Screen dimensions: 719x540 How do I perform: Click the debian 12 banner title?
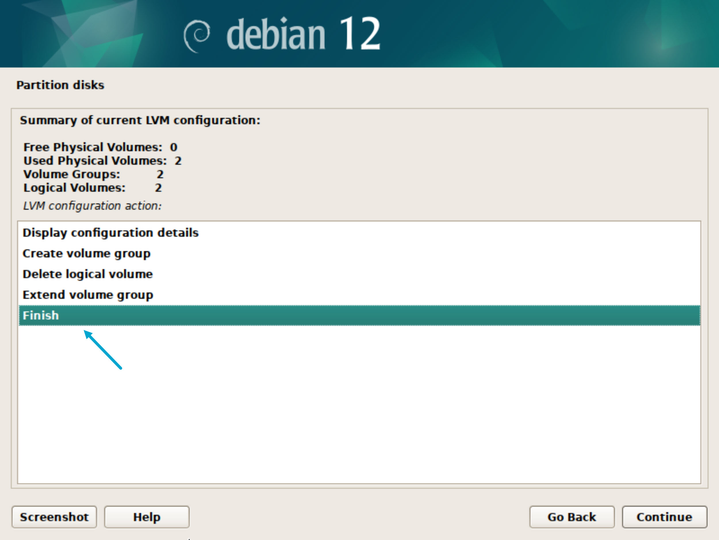303,34
